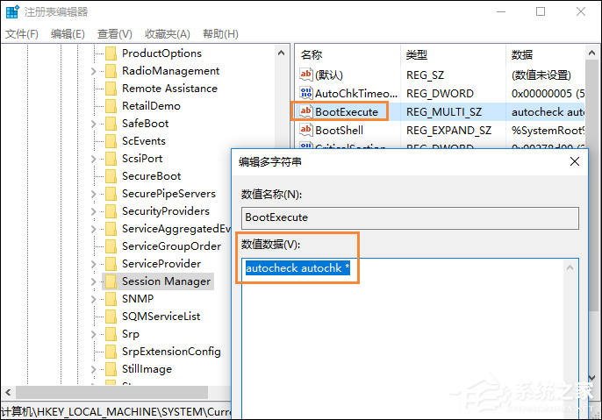This screenshot has width=602, height=420.
Task: Expand the StillImage tree node
Action: pyautogui.click(x=93, y=369)
